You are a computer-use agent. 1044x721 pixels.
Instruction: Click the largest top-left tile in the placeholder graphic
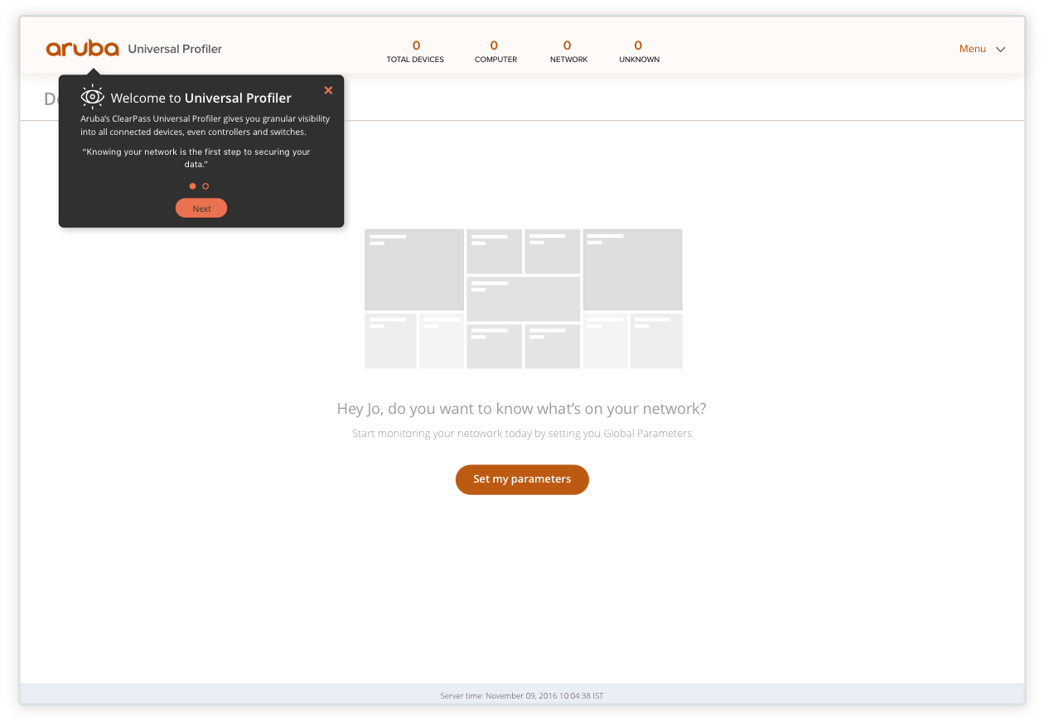point(414,270)
